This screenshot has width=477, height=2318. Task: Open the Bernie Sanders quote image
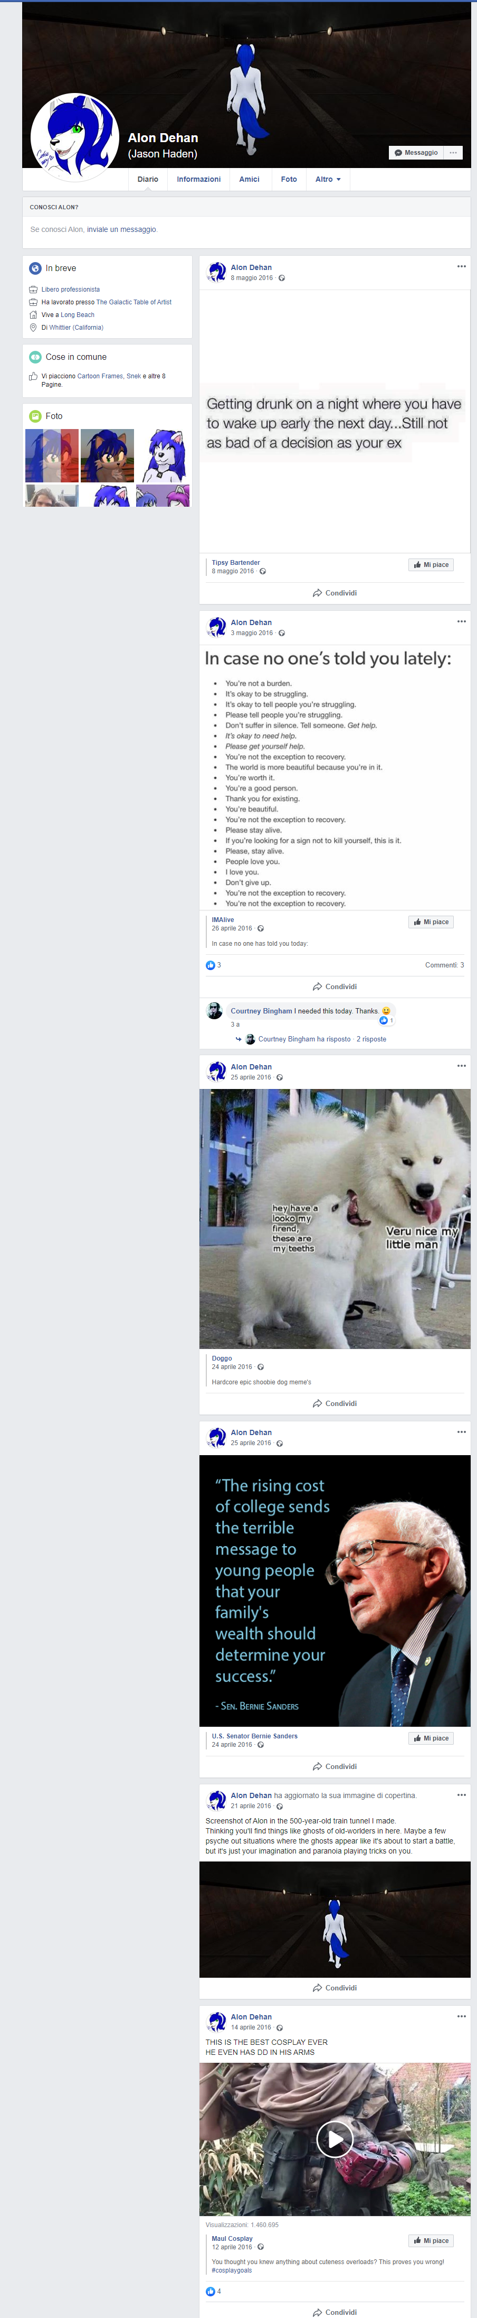click(335, 1591)
